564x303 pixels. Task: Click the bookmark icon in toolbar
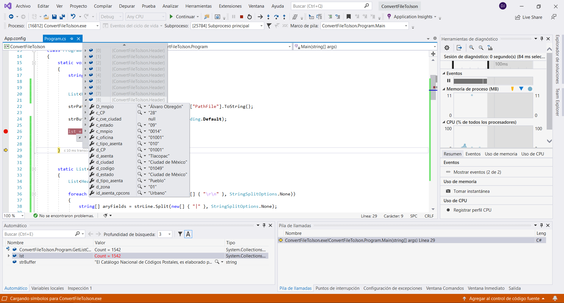(x=349, y=17)
